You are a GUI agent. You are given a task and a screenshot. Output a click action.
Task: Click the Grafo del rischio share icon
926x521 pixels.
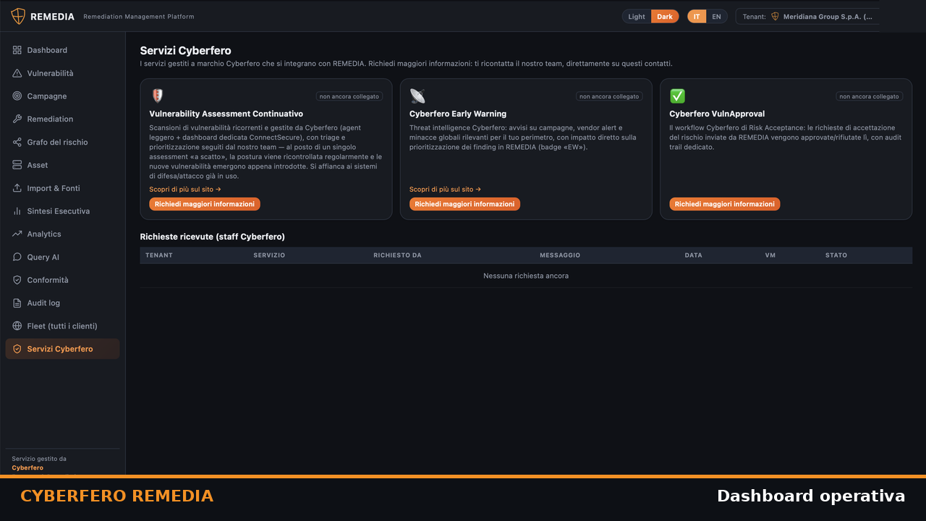click(x=17, y=142)
